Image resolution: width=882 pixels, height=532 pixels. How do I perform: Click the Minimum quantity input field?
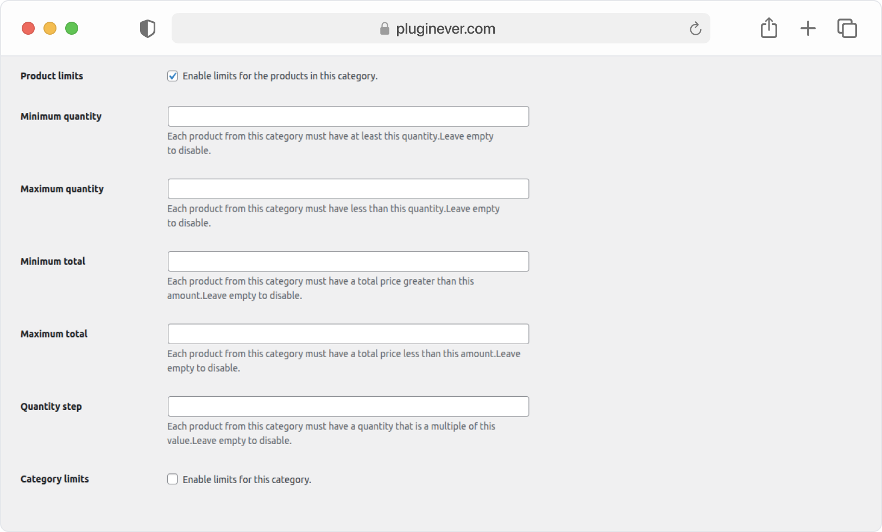click(348, 116)
